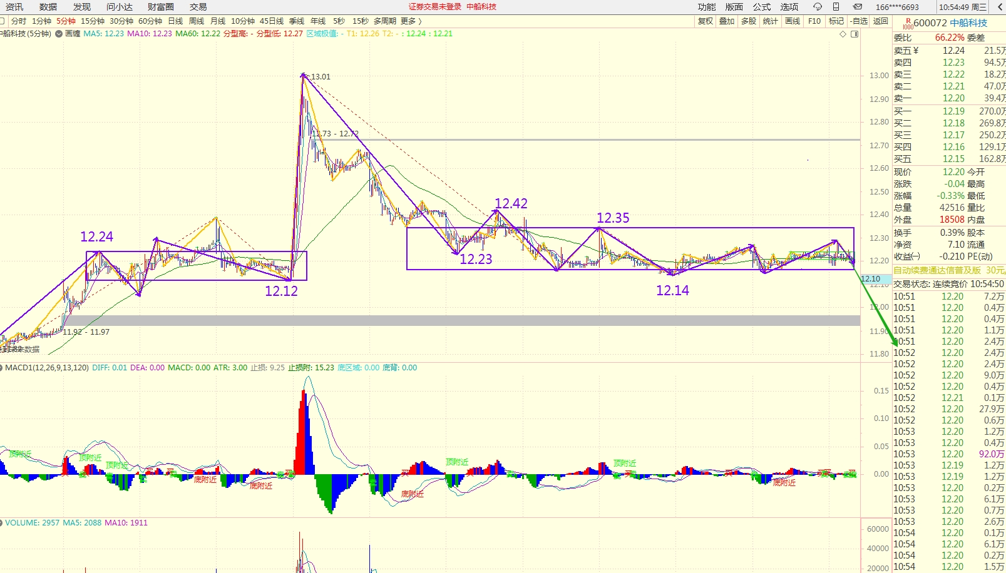Open the main chart indicator dropdown arrow
The image size is (1006, 573).
tap(59, 34)
